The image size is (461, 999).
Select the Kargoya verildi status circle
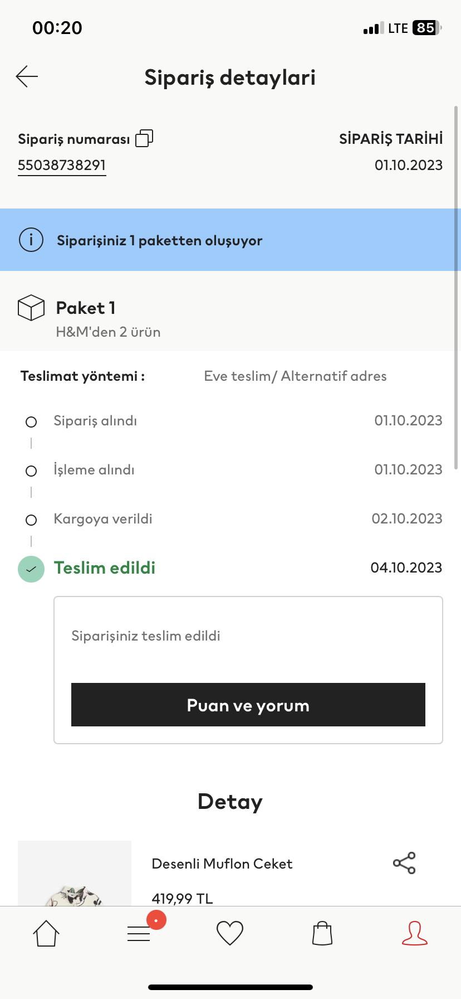[x=31, y=520]
